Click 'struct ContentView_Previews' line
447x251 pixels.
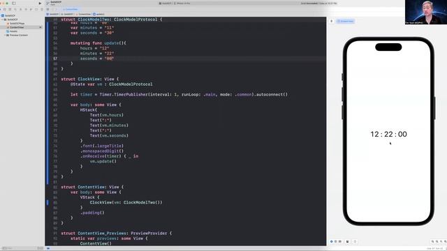pyautogui.click(x=117, y=233)
